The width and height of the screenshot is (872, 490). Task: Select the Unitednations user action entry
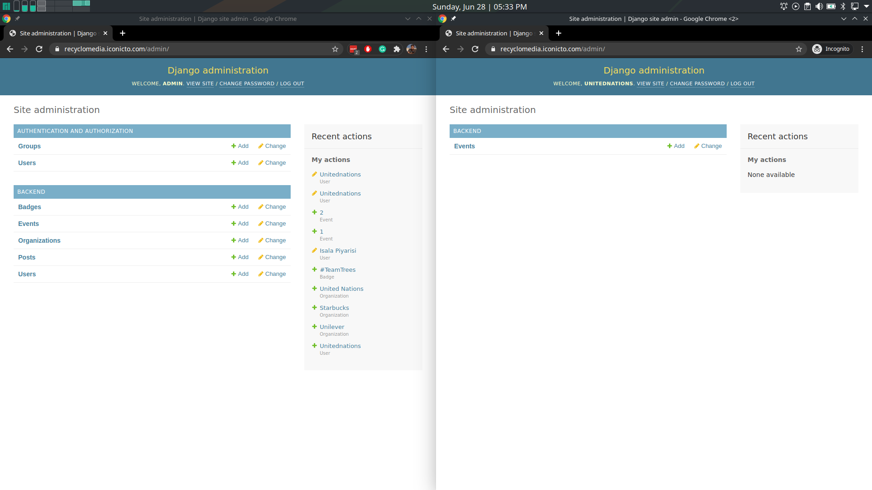(x=340, y=174)
